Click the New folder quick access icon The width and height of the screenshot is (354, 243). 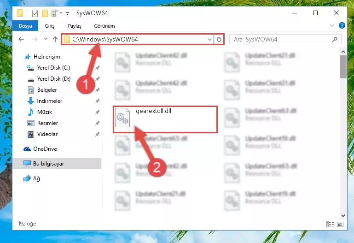pyautogui.click(x=45, y=13)
